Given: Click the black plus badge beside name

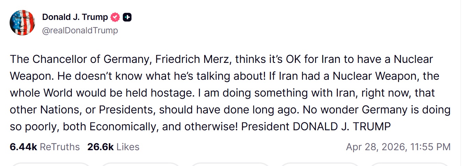Looking at the screenshot, I should coord(127,17).
